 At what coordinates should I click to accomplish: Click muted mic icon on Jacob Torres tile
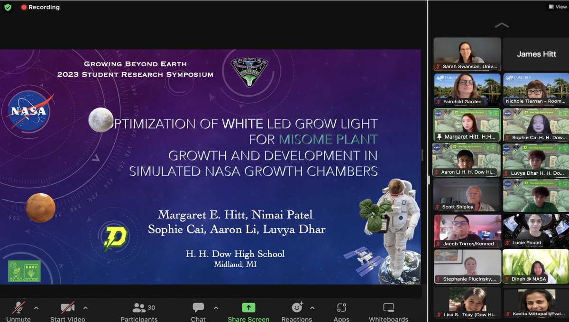(x=439, y=243)
